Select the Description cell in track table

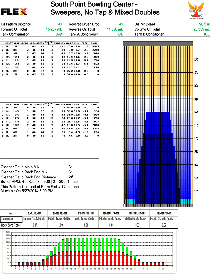[x=10, y=219]
